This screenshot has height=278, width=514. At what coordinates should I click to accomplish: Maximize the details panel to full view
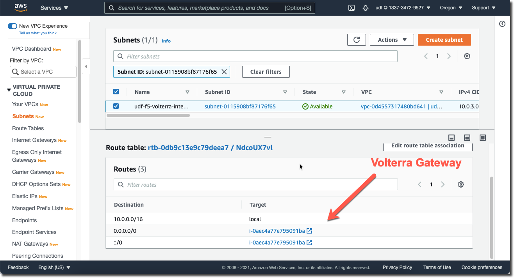coord(483,137)
